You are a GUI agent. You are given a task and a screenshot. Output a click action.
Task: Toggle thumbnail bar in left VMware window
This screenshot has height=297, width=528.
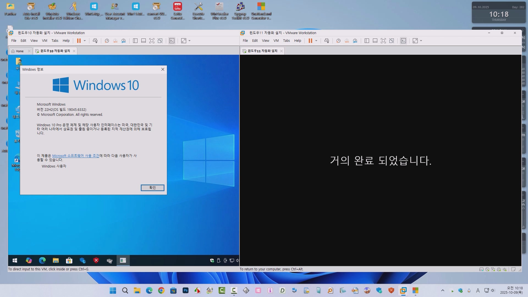coord(143,41)
